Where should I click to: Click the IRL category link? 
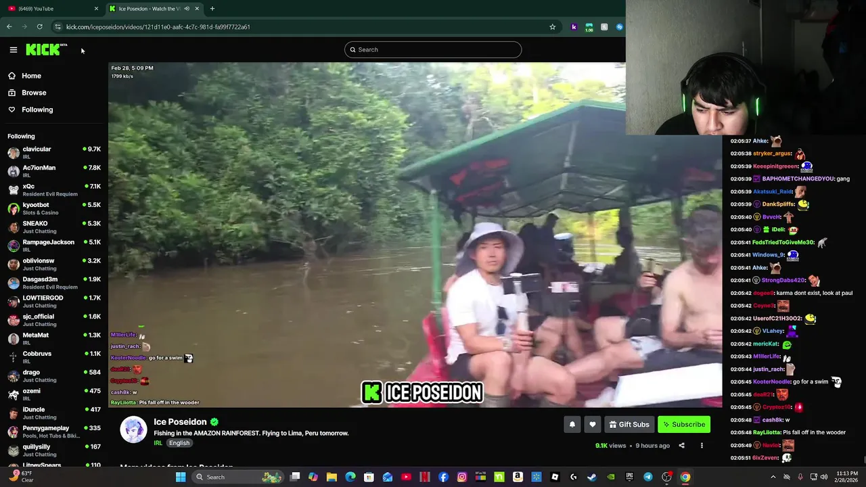point(158,443)
